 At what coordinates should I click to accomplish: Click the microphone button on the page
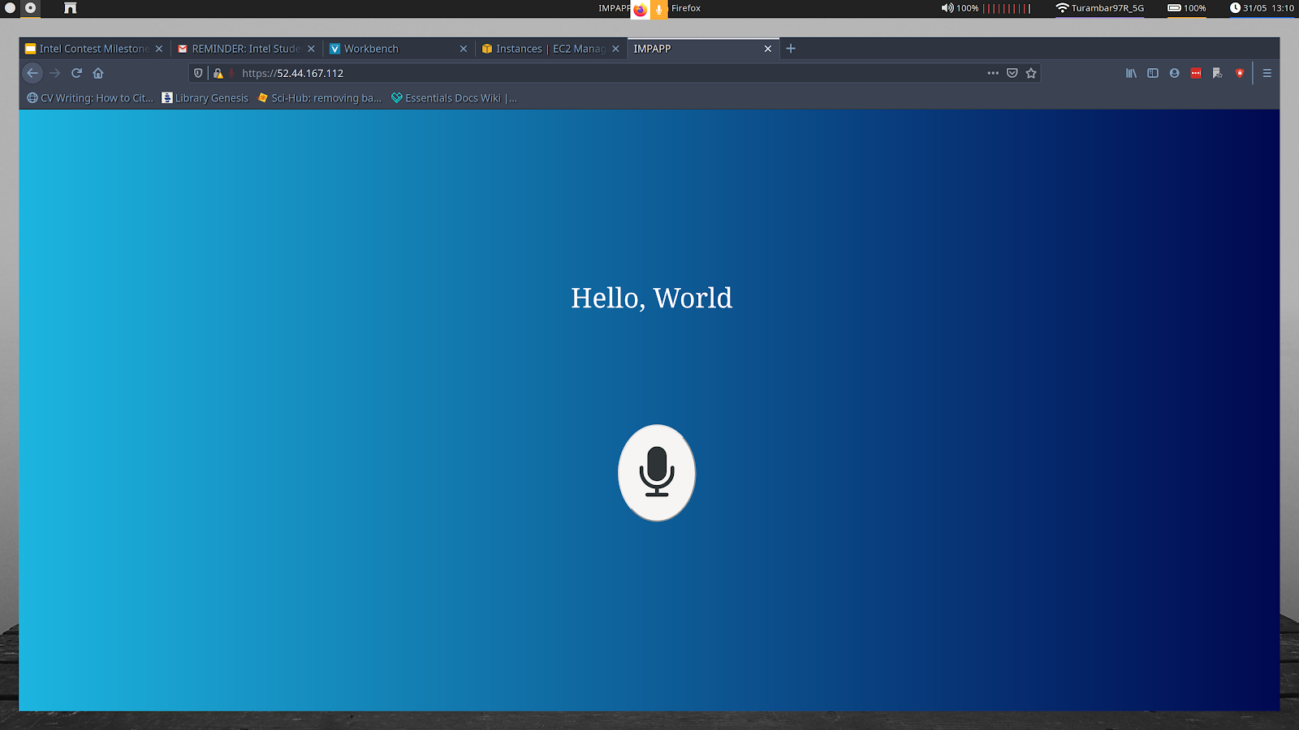point(656,472)
